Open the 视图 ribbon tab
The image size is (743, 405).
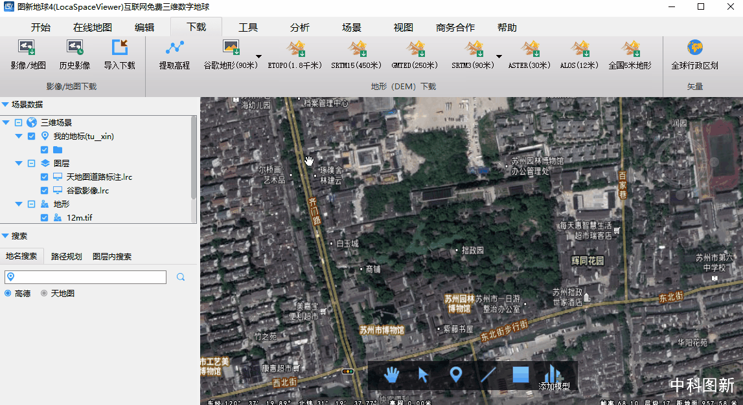[x=404, y=27]
